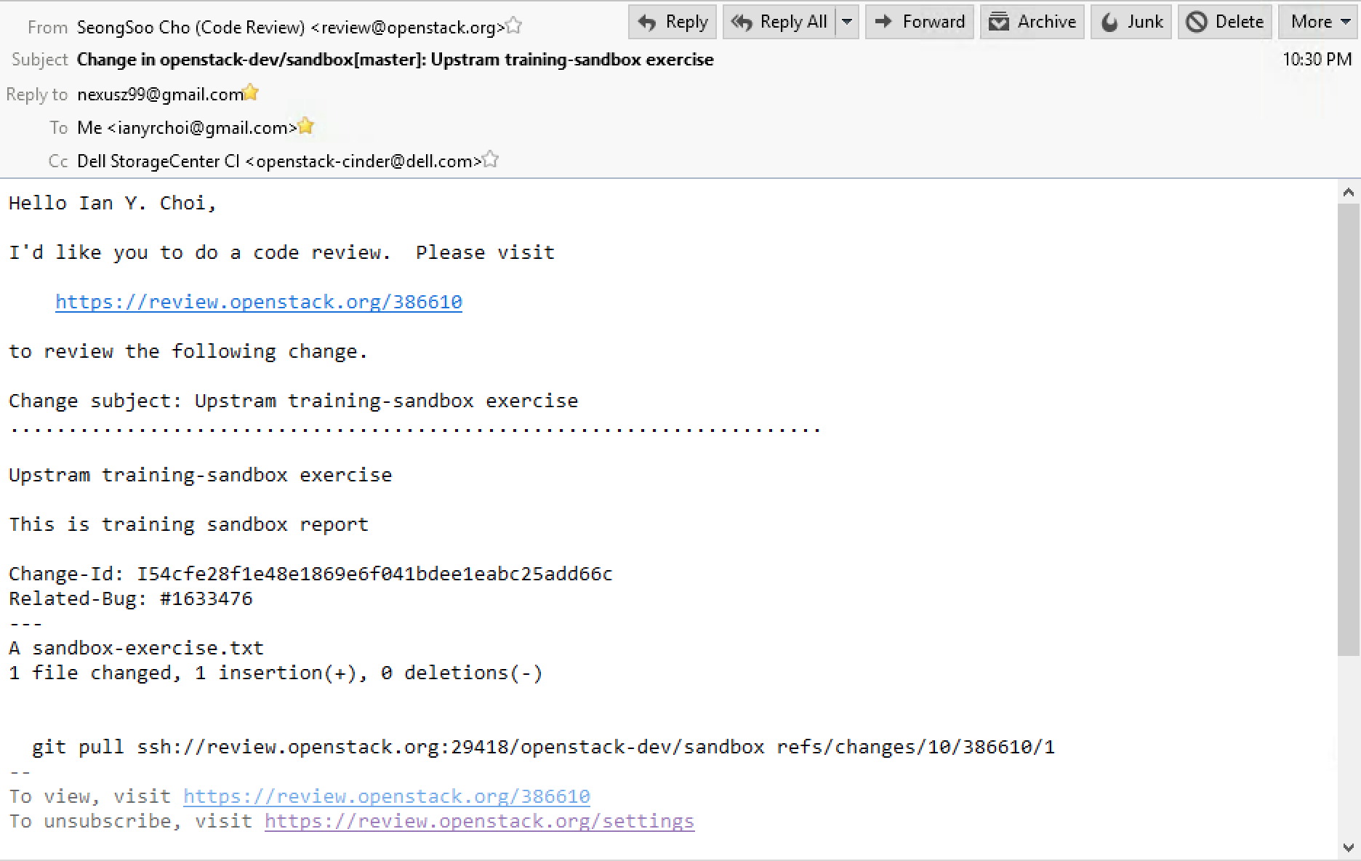The height and width of the screenshot is (861, 1361).
Task: Expand the More actions menu
Action: click(x=1320, y=22)
